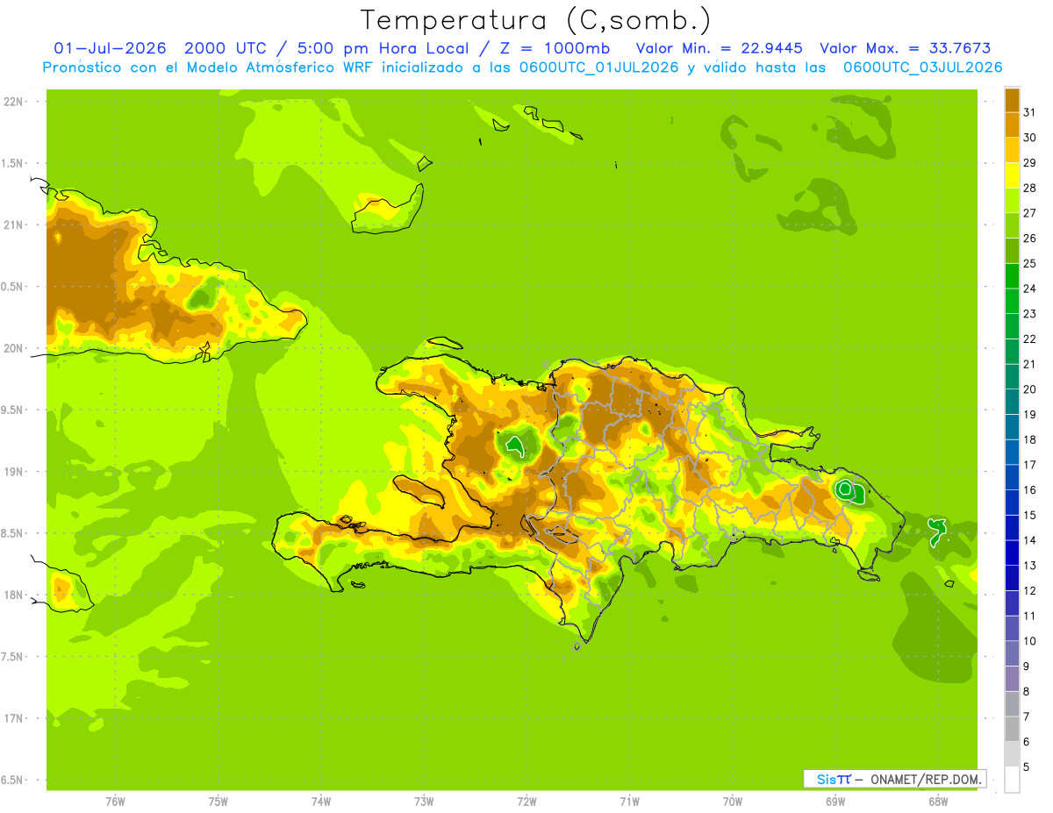Click the 18N latitude axis label
1053x813 pixels.
tap(12, 595)
